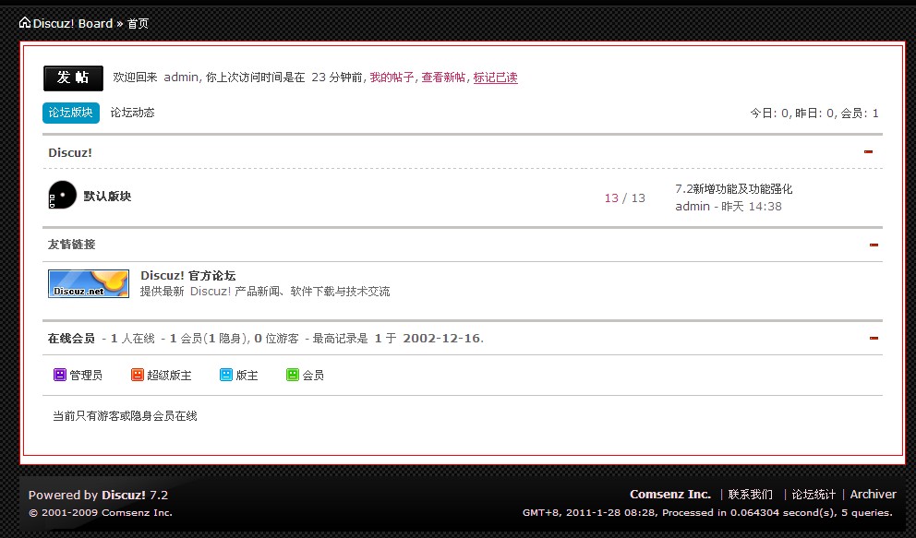Click the 今日: 0, 昨日: 0, 会员: 1 stats text
The width and height of the screenshot is (916, 538).
coord(814,114)
